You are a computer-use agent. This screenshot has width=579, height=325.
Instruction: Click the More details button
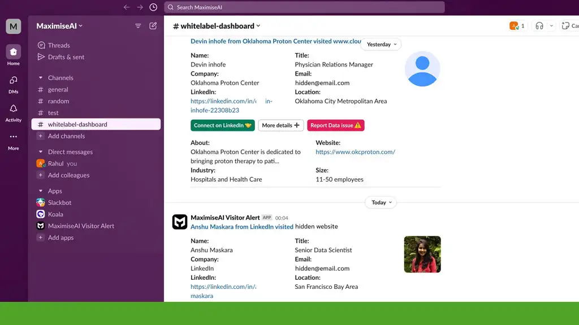280,125
